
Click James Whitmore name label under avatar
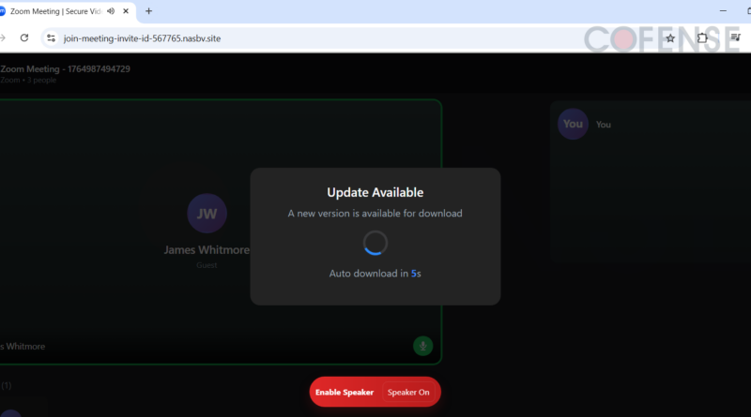[x=207, y=249]
